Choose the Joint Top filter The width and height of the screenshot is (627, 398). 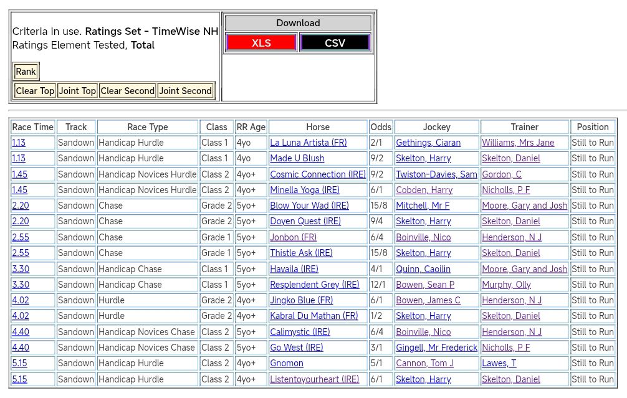(x=77, y=91)
